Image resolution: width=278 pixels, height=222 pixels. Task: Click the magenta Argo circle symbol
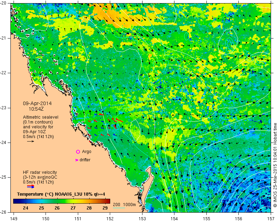[x=78, y=152]
